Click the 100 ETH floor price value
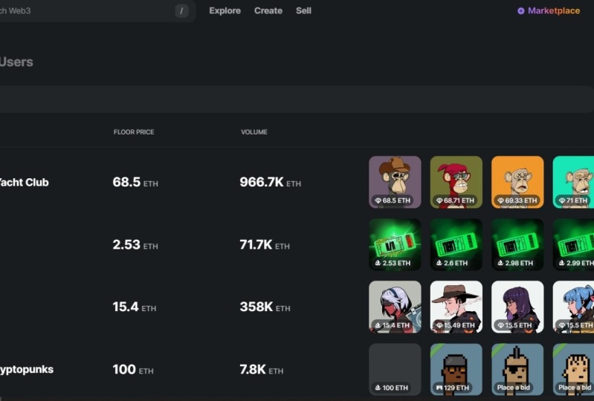594x401 pixels. tap(133, 369)
